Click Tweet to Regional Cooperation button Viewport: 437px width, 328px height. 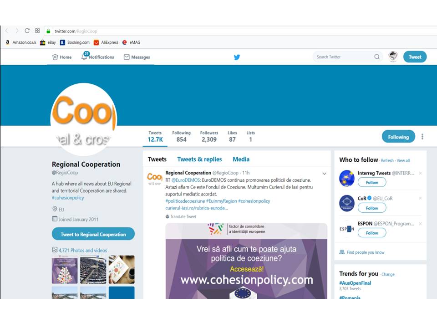(93, 234)
